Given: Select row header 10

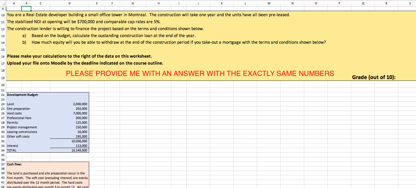Looking at the screenshot, I should (x=3, y=15).
